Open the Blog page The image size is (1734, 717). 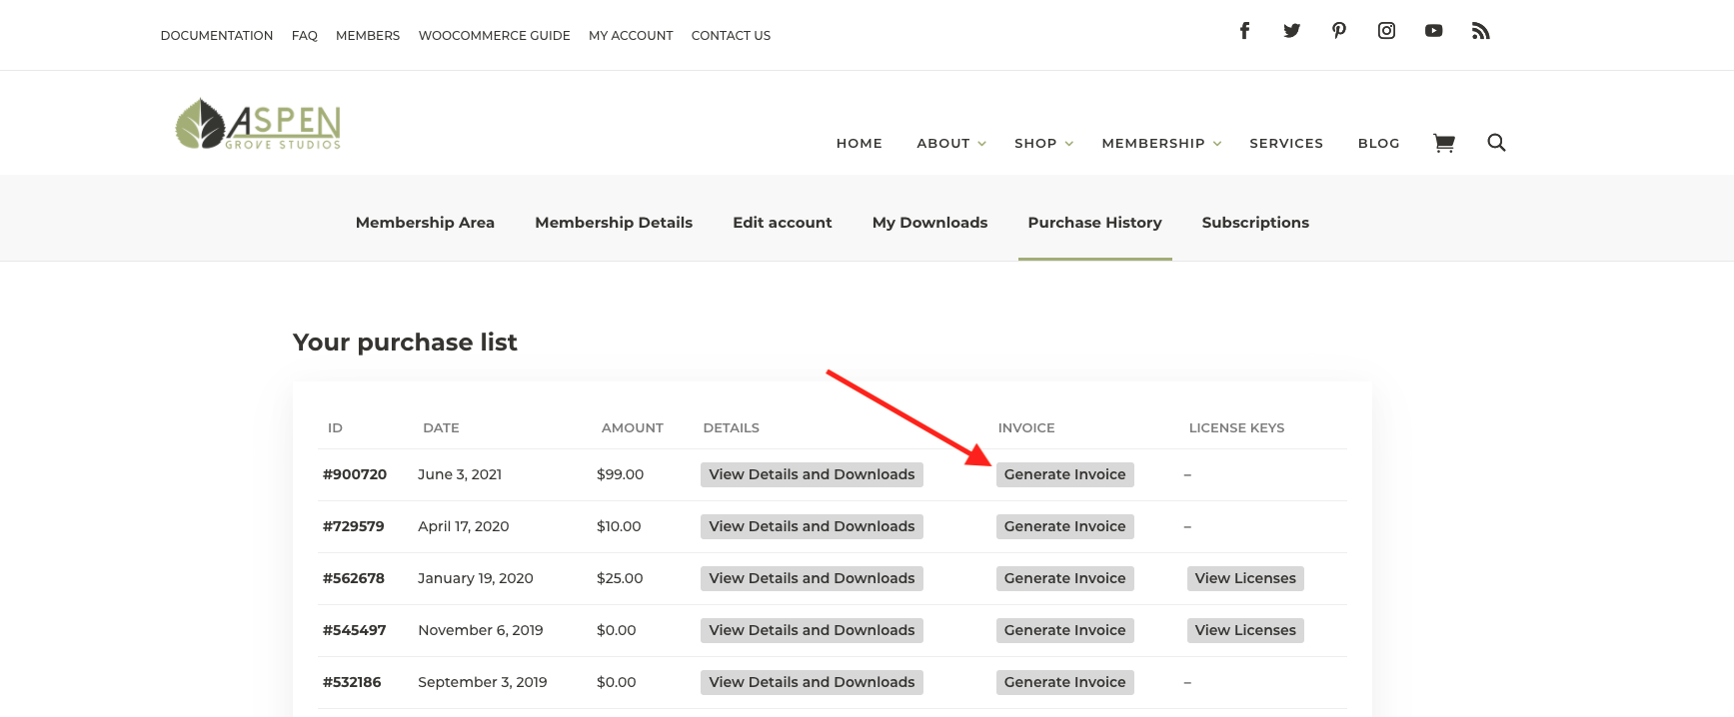click(1379, 144)
